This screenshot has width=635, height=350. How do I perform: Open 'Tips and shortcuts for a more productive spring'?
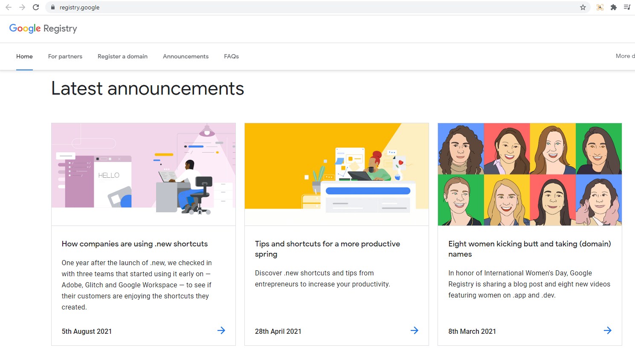tap(328, 249)
